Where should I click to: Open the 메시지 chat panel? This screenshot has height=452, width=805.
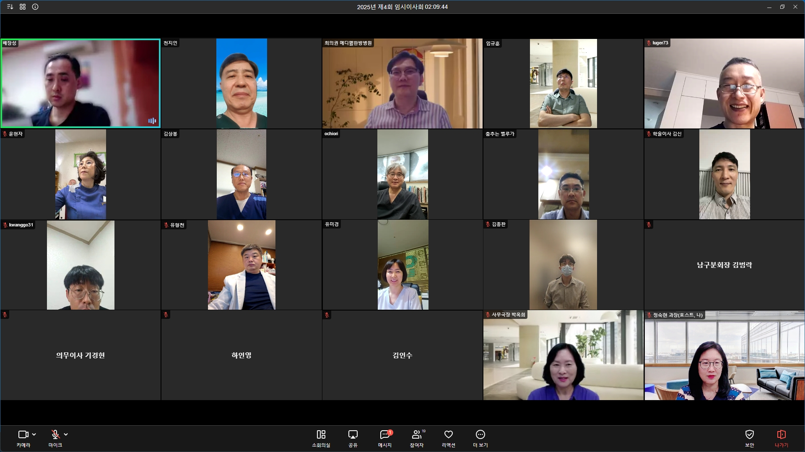384,435
